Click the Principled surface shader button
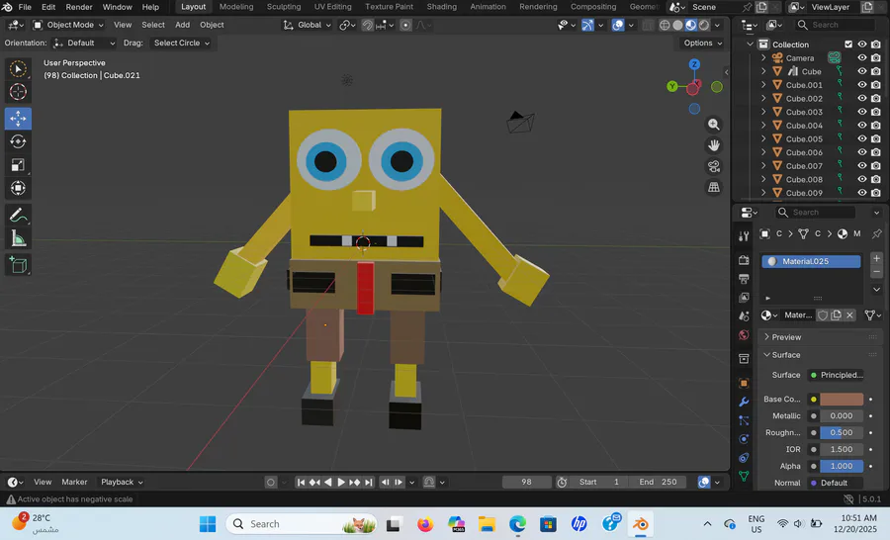 (836, 375)
